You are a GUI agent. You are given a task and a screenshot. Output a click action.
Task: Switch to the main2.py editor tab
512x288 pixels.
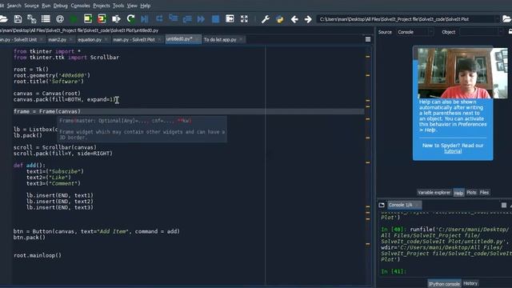(57, 39)
